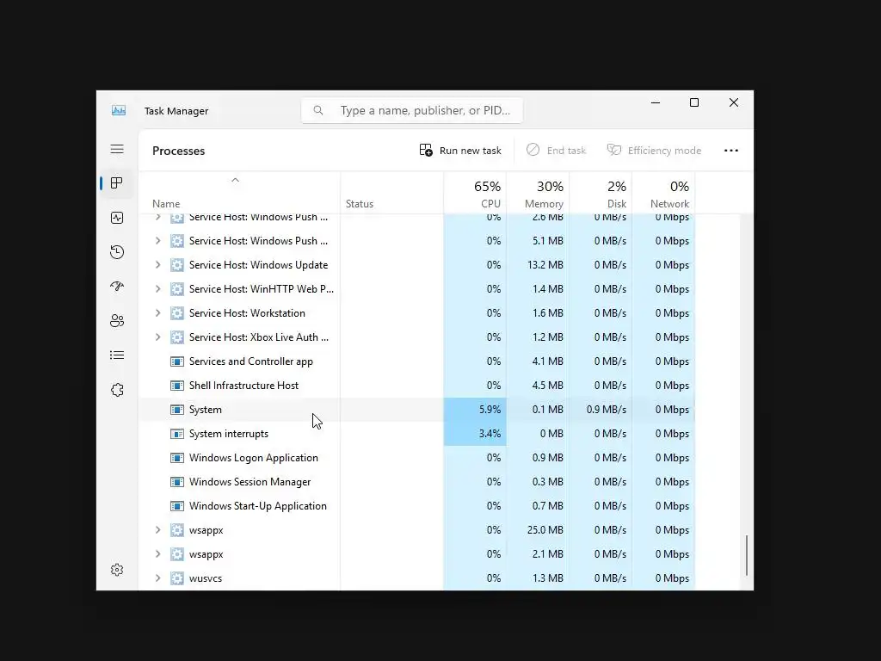Close the Task Manager window
This screenshot has height=661, width=881.
734,102
